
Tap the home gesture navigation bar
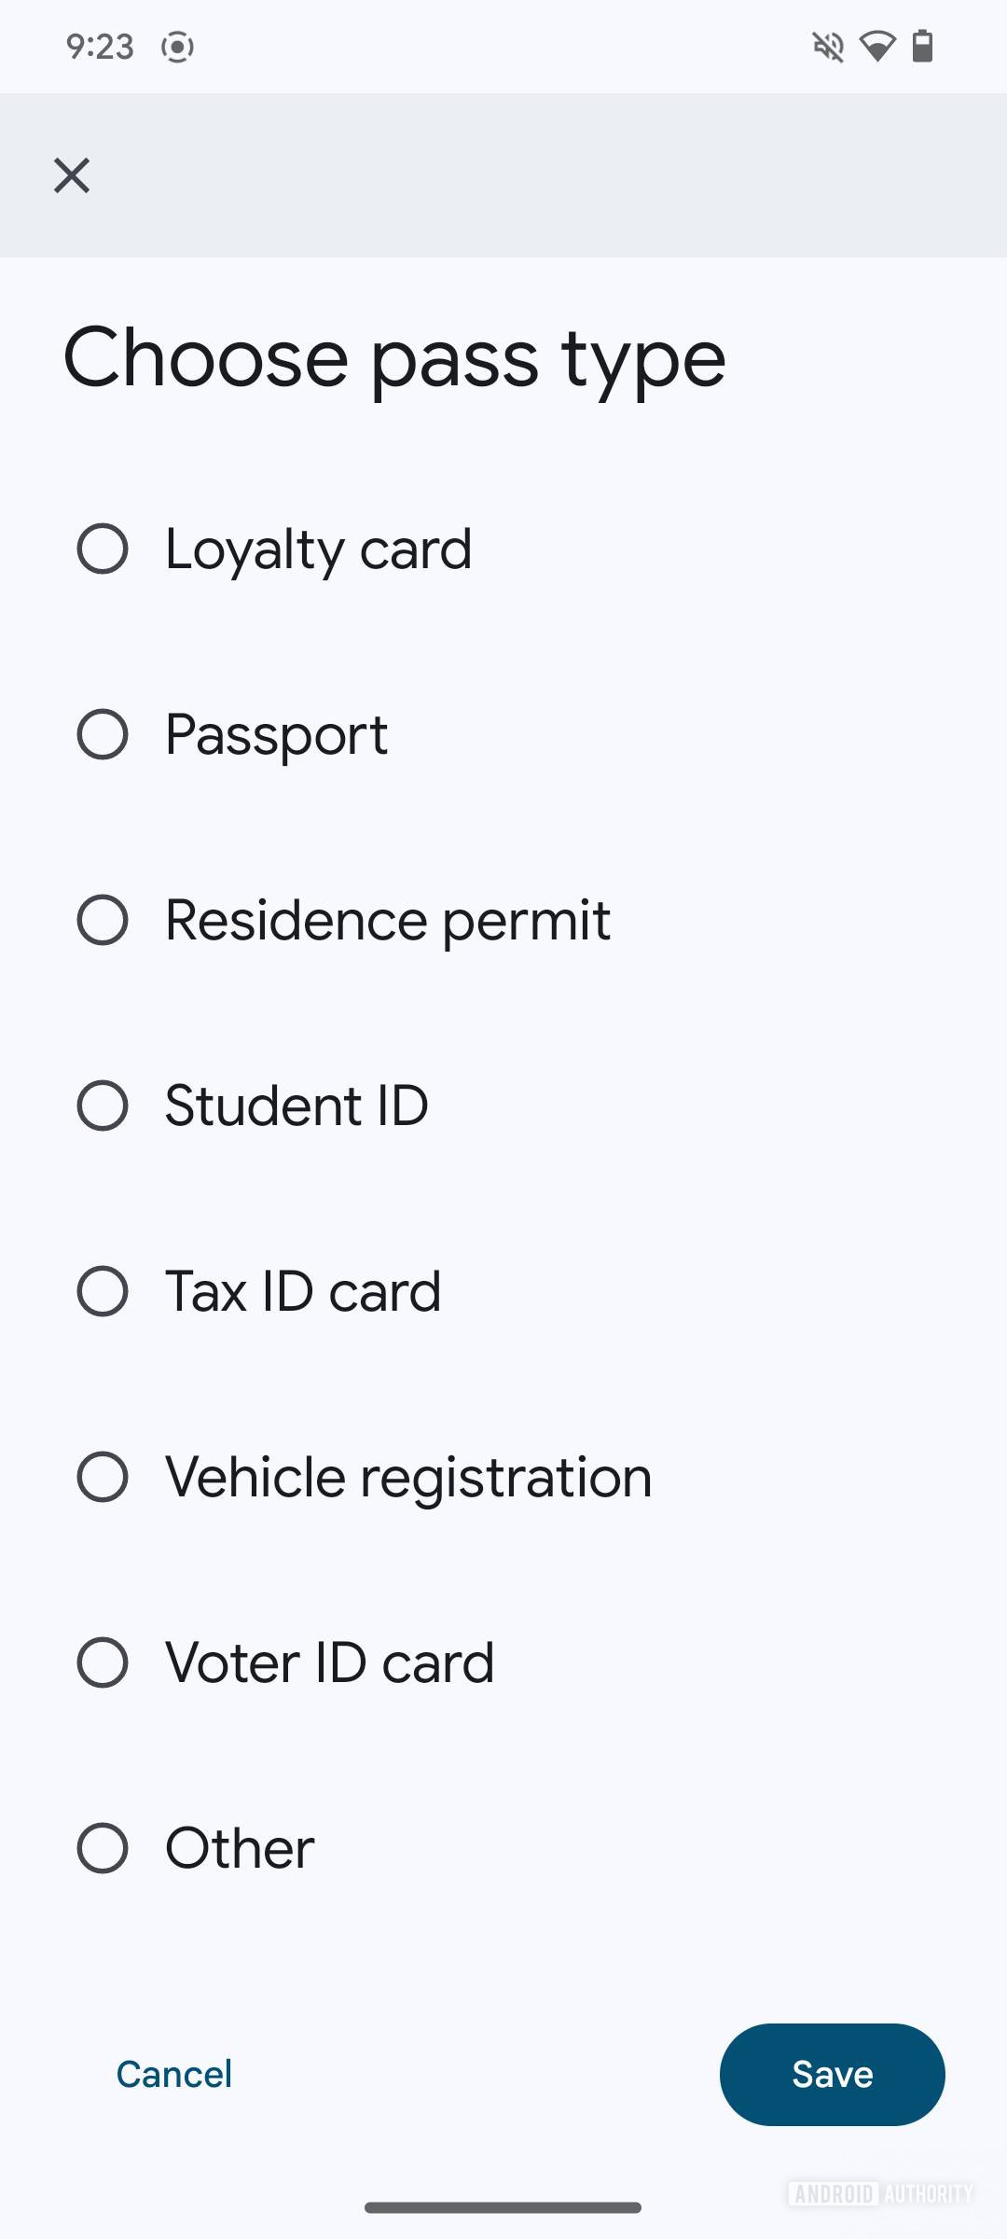[x=504, y=2207]
